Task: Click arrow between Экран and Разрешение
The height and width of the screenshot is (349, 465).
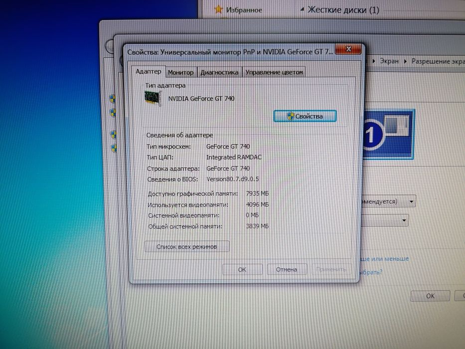Action: (x=405, y=61)
